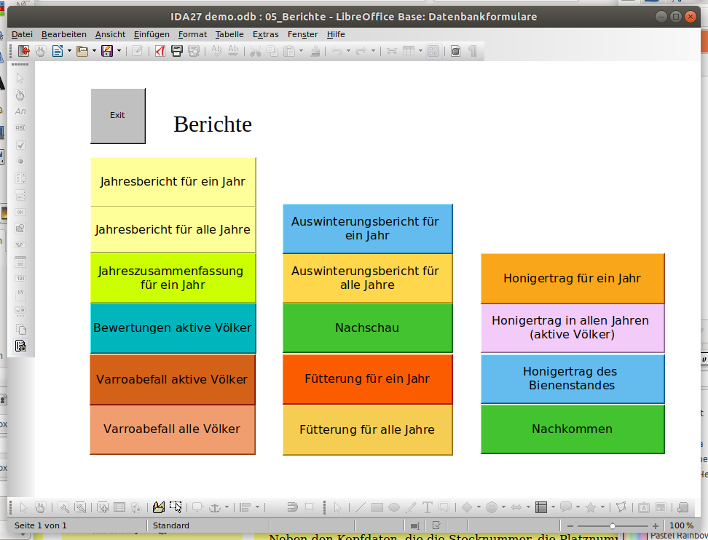
Task: Click the 100 % zoom level field
Action: 681,525
